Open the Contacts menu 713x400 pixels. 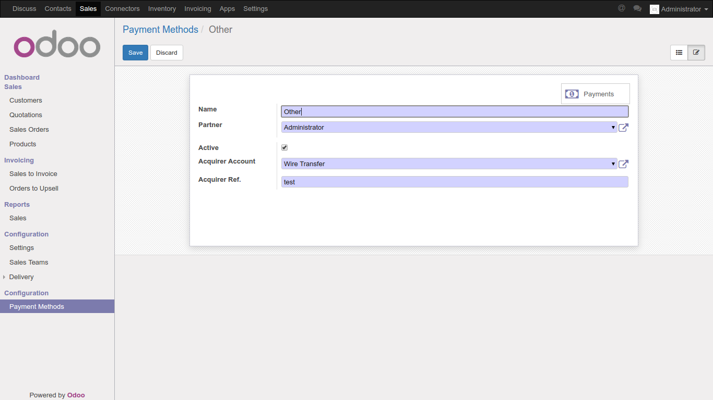tap(58, 9)
